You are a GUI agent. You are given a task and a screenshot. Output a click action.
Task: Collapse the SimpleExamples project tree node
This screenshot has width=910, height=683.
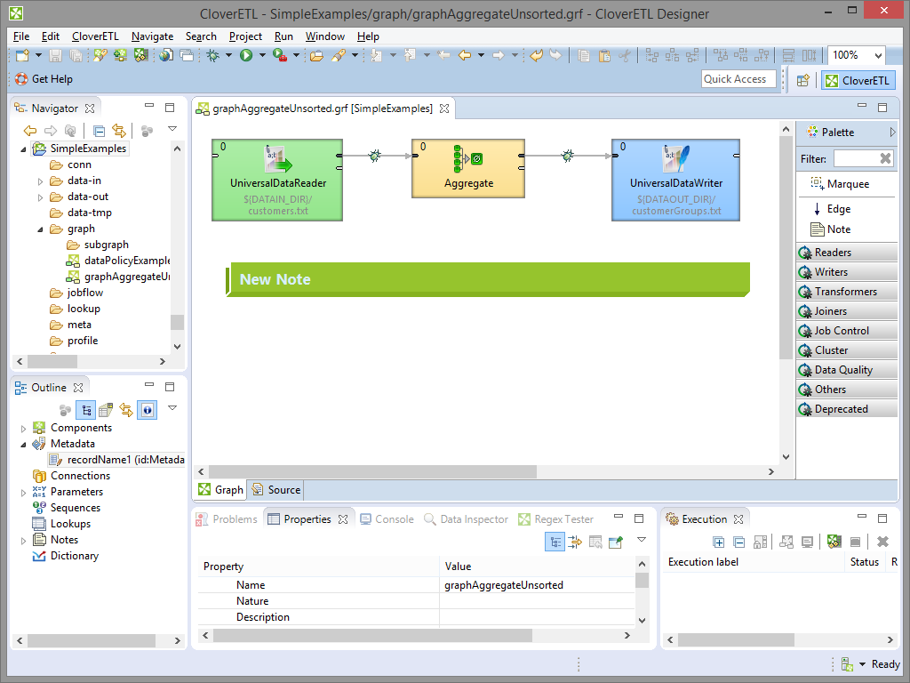pos(24,149)
